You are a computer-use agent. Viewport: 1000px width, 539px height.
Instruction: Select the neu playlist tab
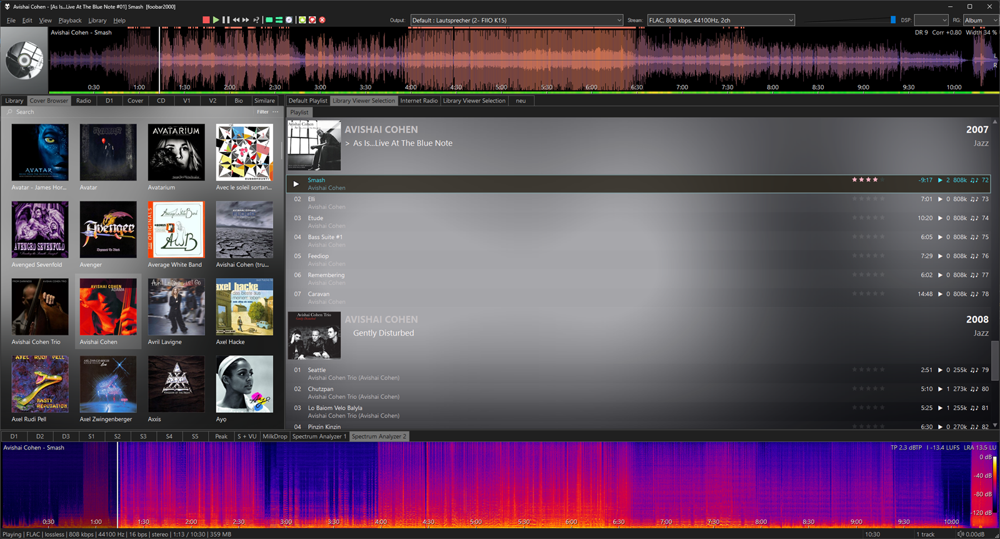tap(521, 101)
